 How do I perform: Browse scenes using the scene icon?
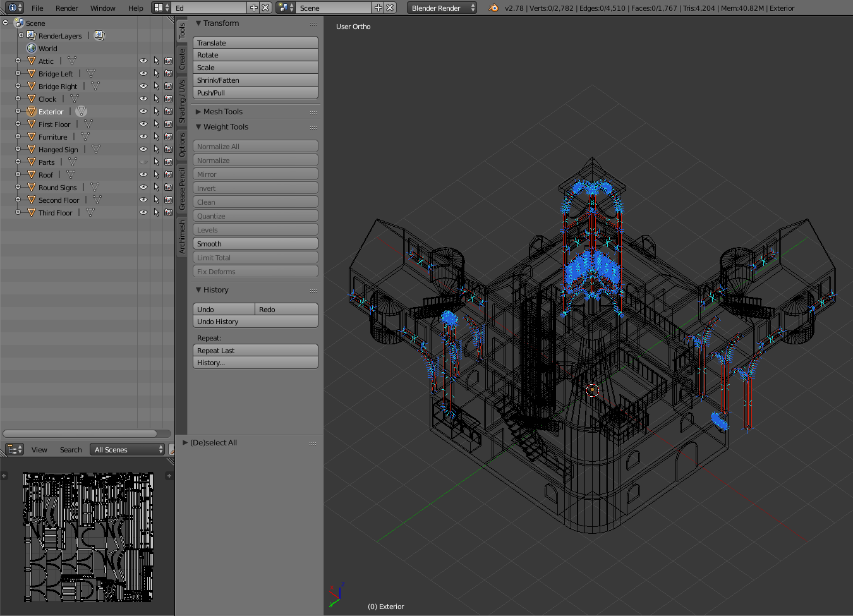(286, 8)
